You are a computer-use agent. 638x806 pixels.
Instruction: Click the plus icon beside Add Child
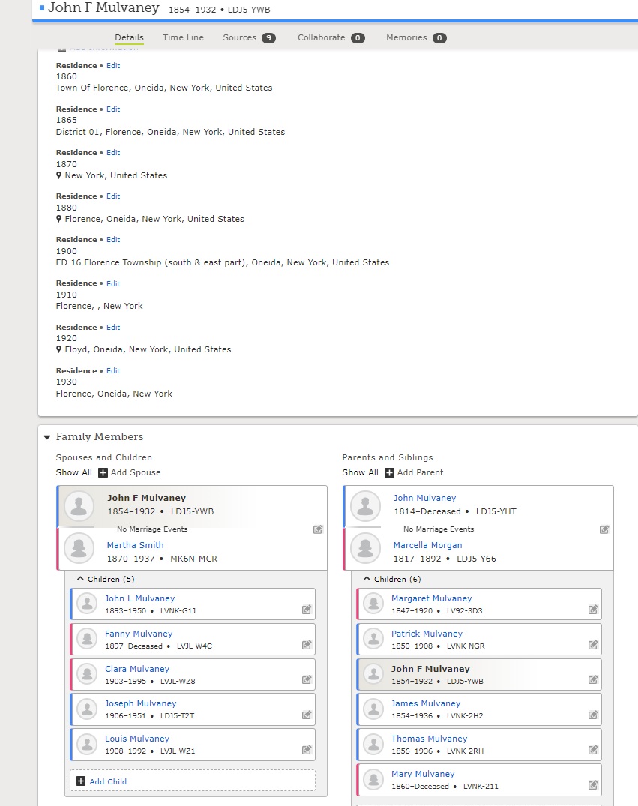pos(81,781)
